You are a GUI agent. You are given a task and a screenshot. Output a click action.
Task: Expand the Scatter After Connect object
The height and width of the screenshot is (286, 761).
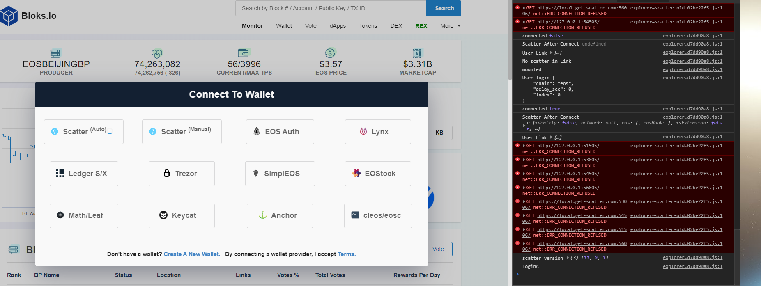524,126
